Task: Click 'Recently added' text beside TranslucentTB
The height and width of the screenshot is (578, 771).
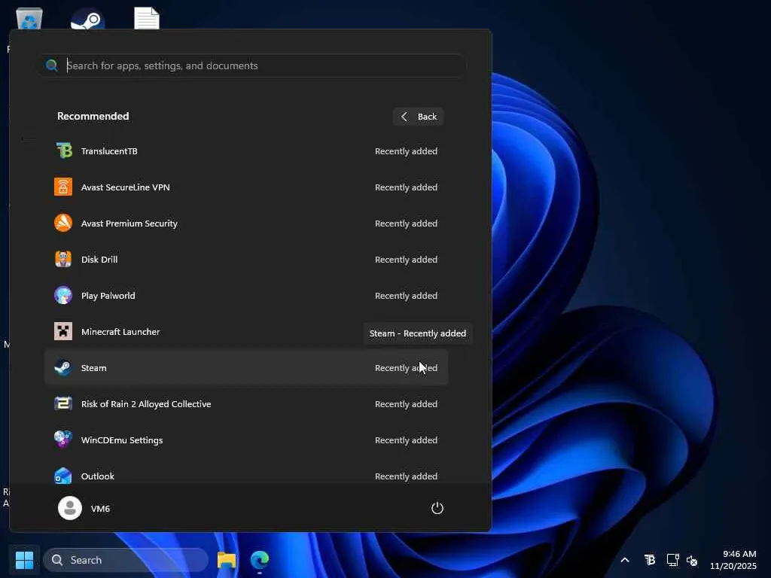Action: point(406,151)
